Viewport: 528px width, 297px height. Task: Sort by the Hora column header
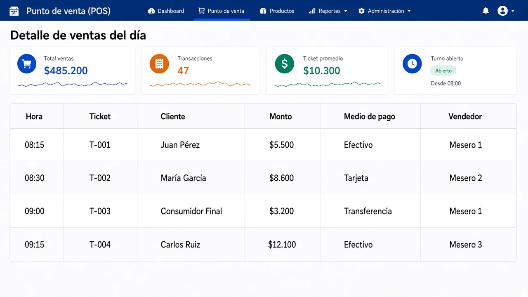point(34,116)
